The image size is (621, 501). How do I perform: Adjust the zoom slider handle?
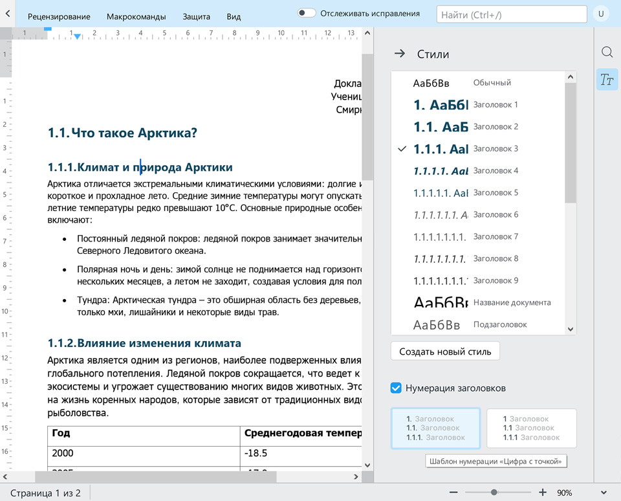(494, 493)
